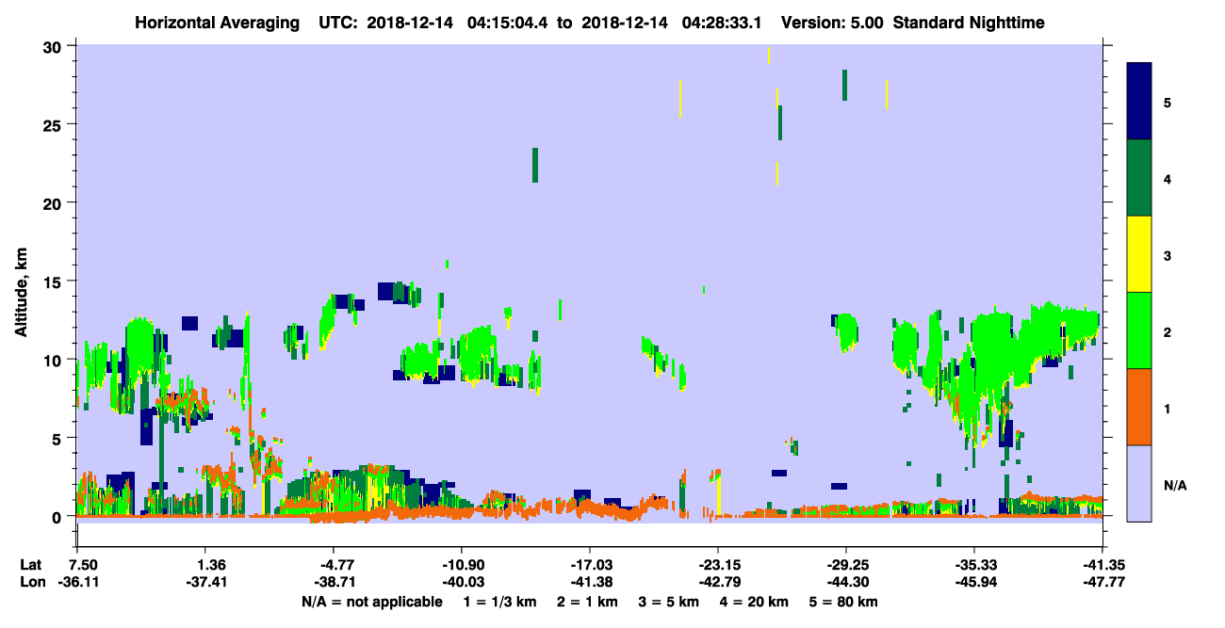
Task: Click longitude value -42.79
Action: click(x=717, y=582)
